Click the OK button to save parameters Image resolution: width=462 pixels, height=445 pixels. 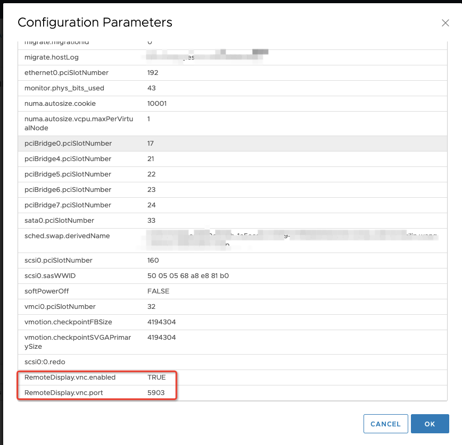pyautogui.click(x=430, y=424)
